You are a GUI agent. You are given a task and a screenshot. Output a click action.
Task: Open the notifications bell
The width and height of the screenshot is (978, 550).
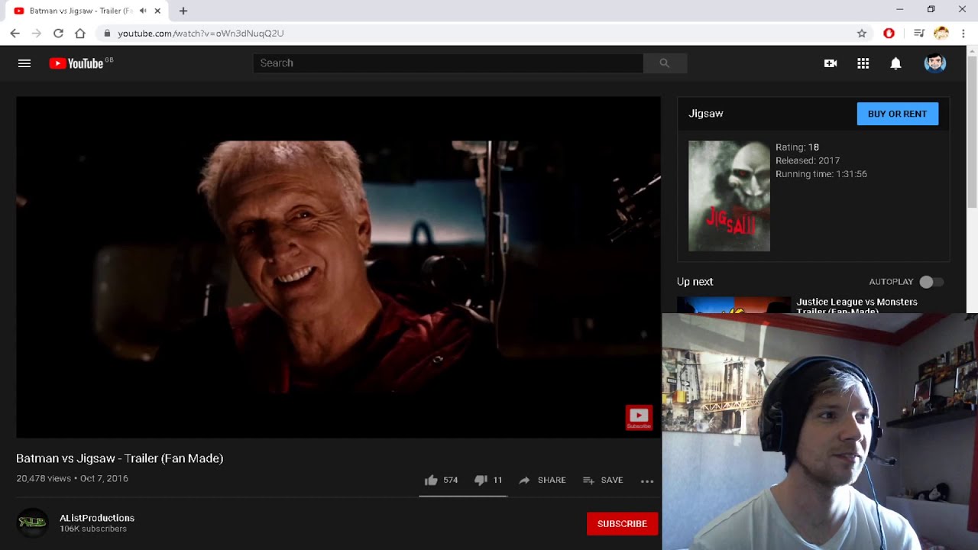[895, 63]
